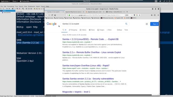
Task: Toggle Firefox sidebar view icon
Action: pyautogui.click(x=155, y=15)
